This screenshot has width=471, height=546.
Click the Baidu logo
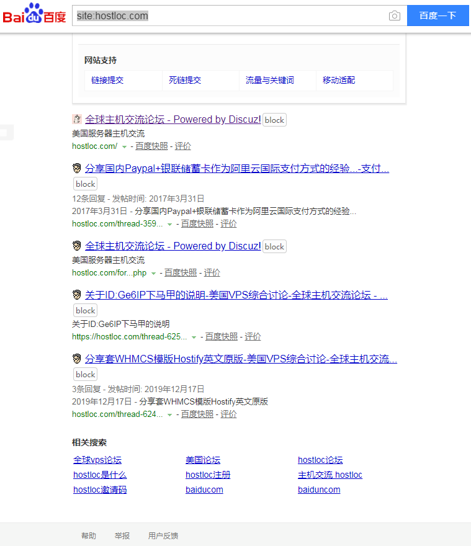pos(34,14)
